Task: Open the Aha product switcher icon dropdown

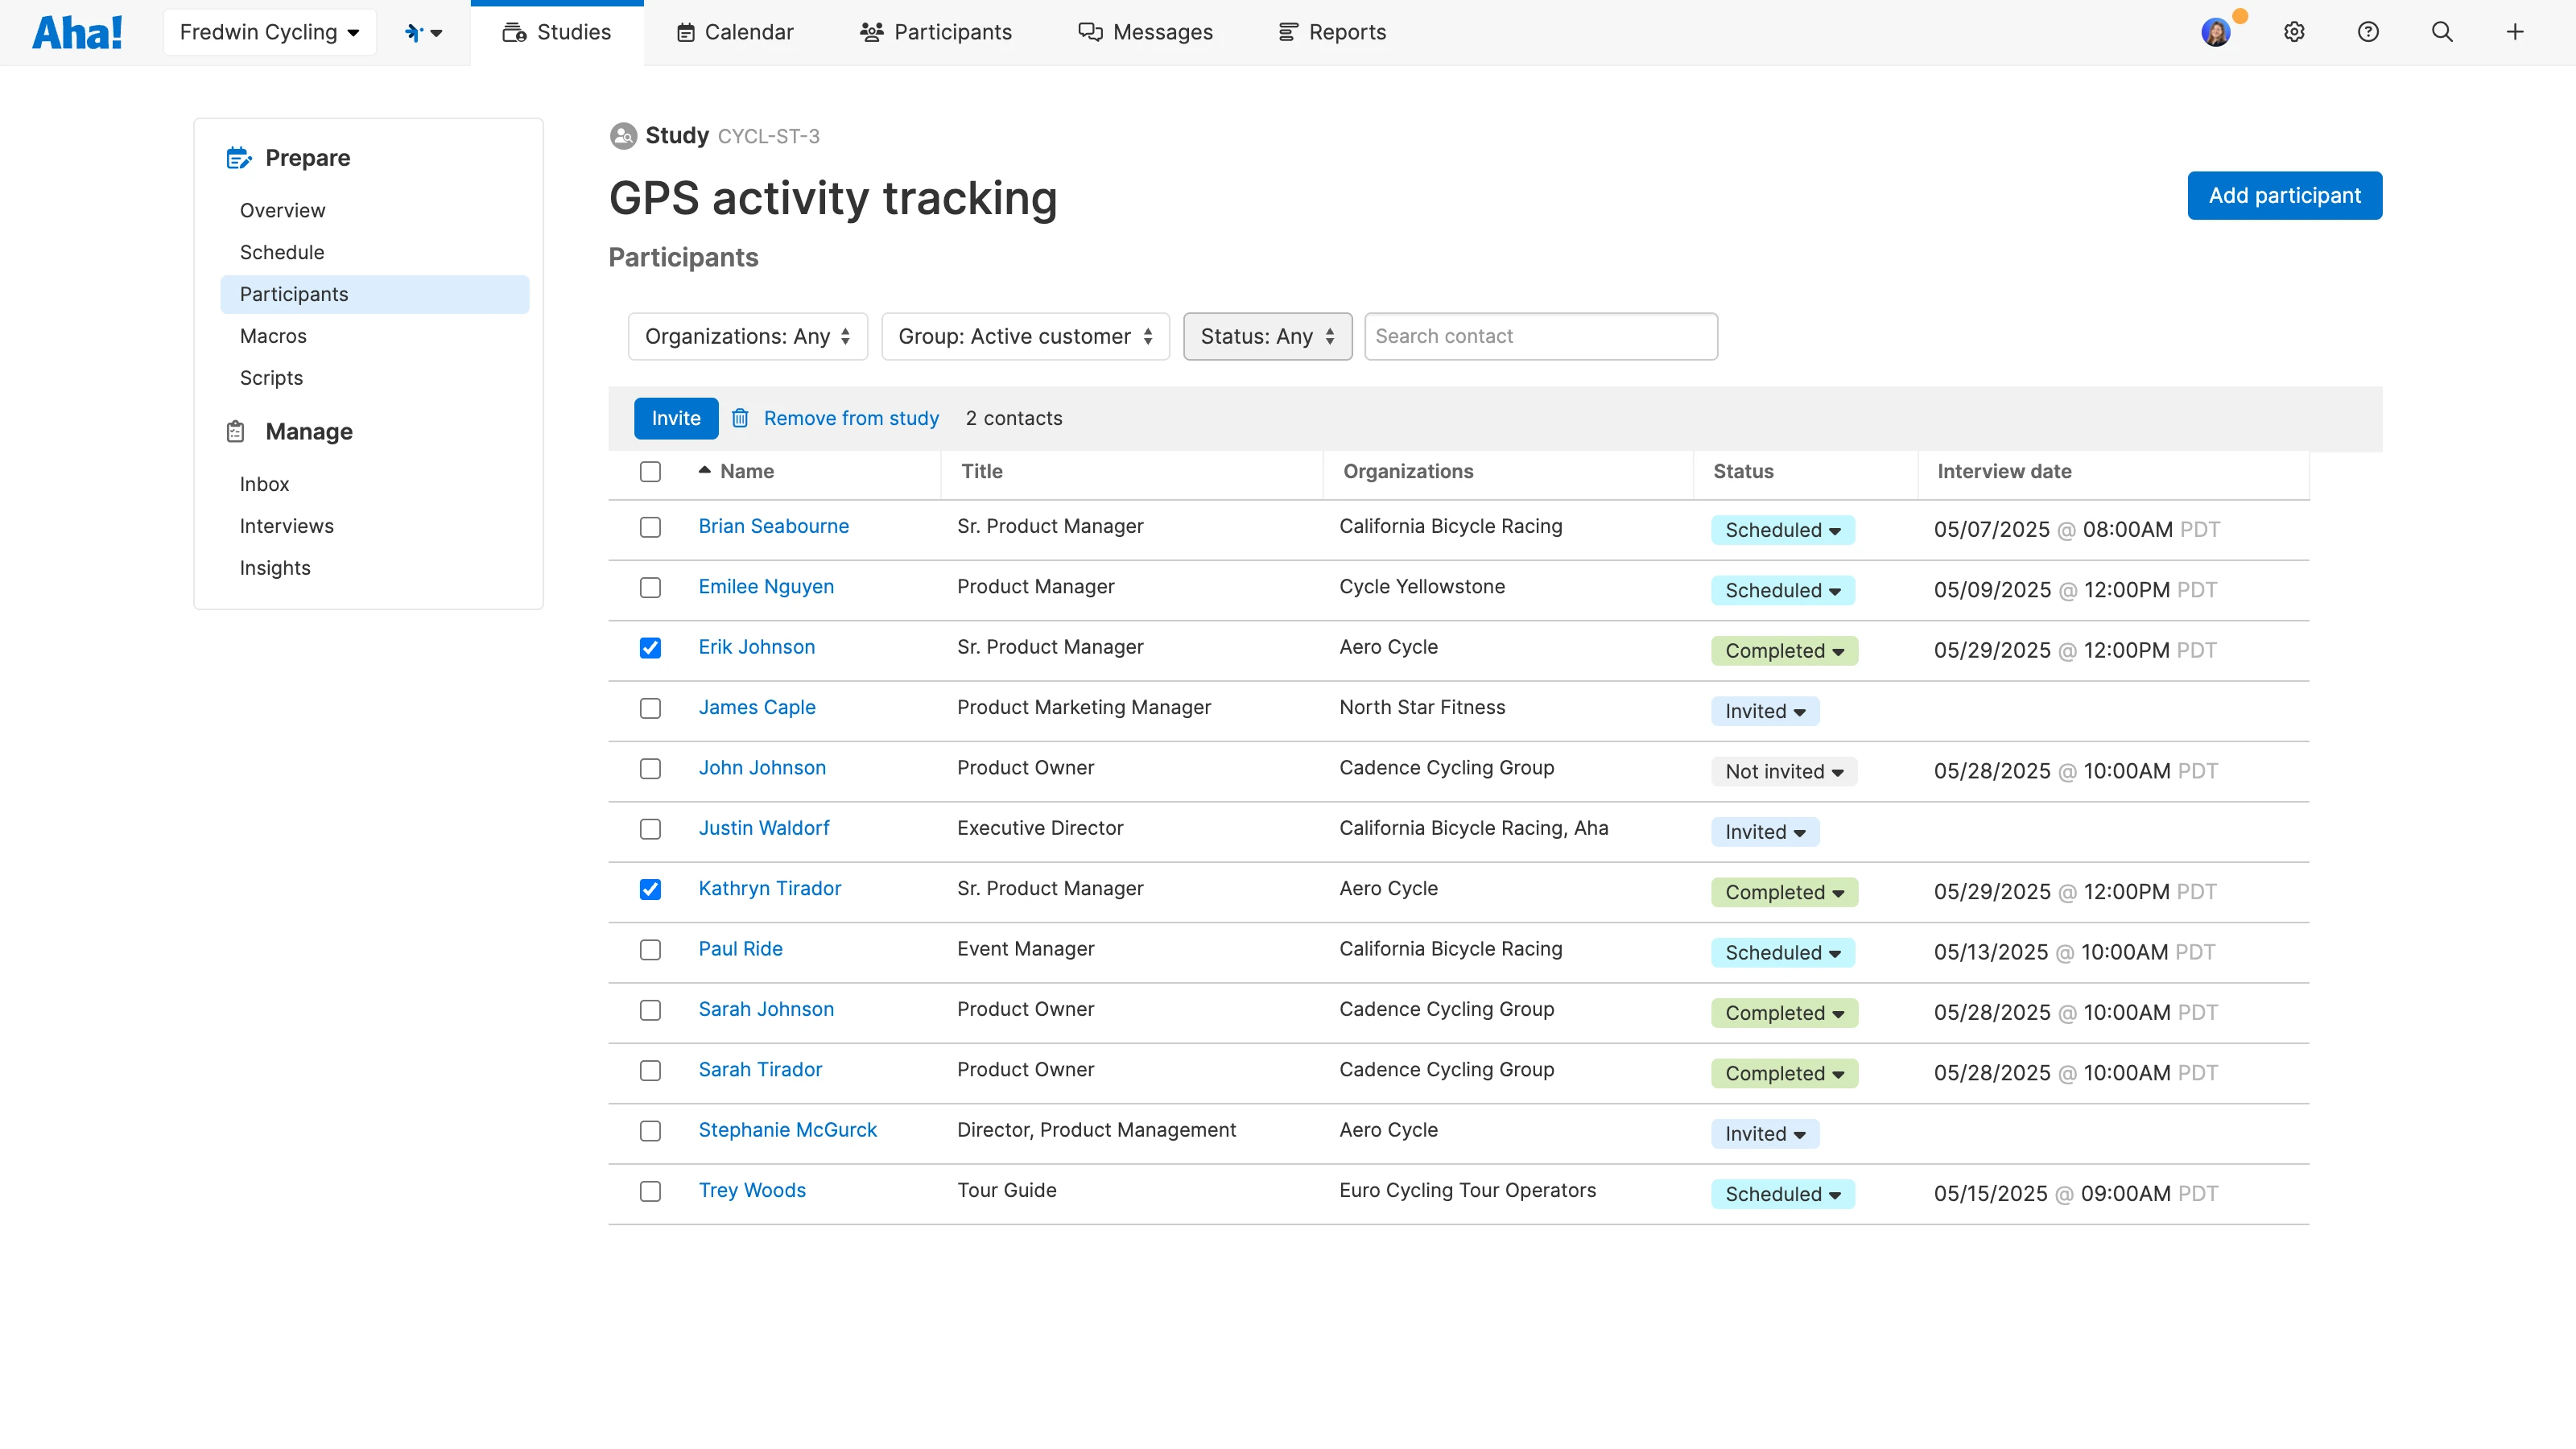Action: click(x=423, y=32)
